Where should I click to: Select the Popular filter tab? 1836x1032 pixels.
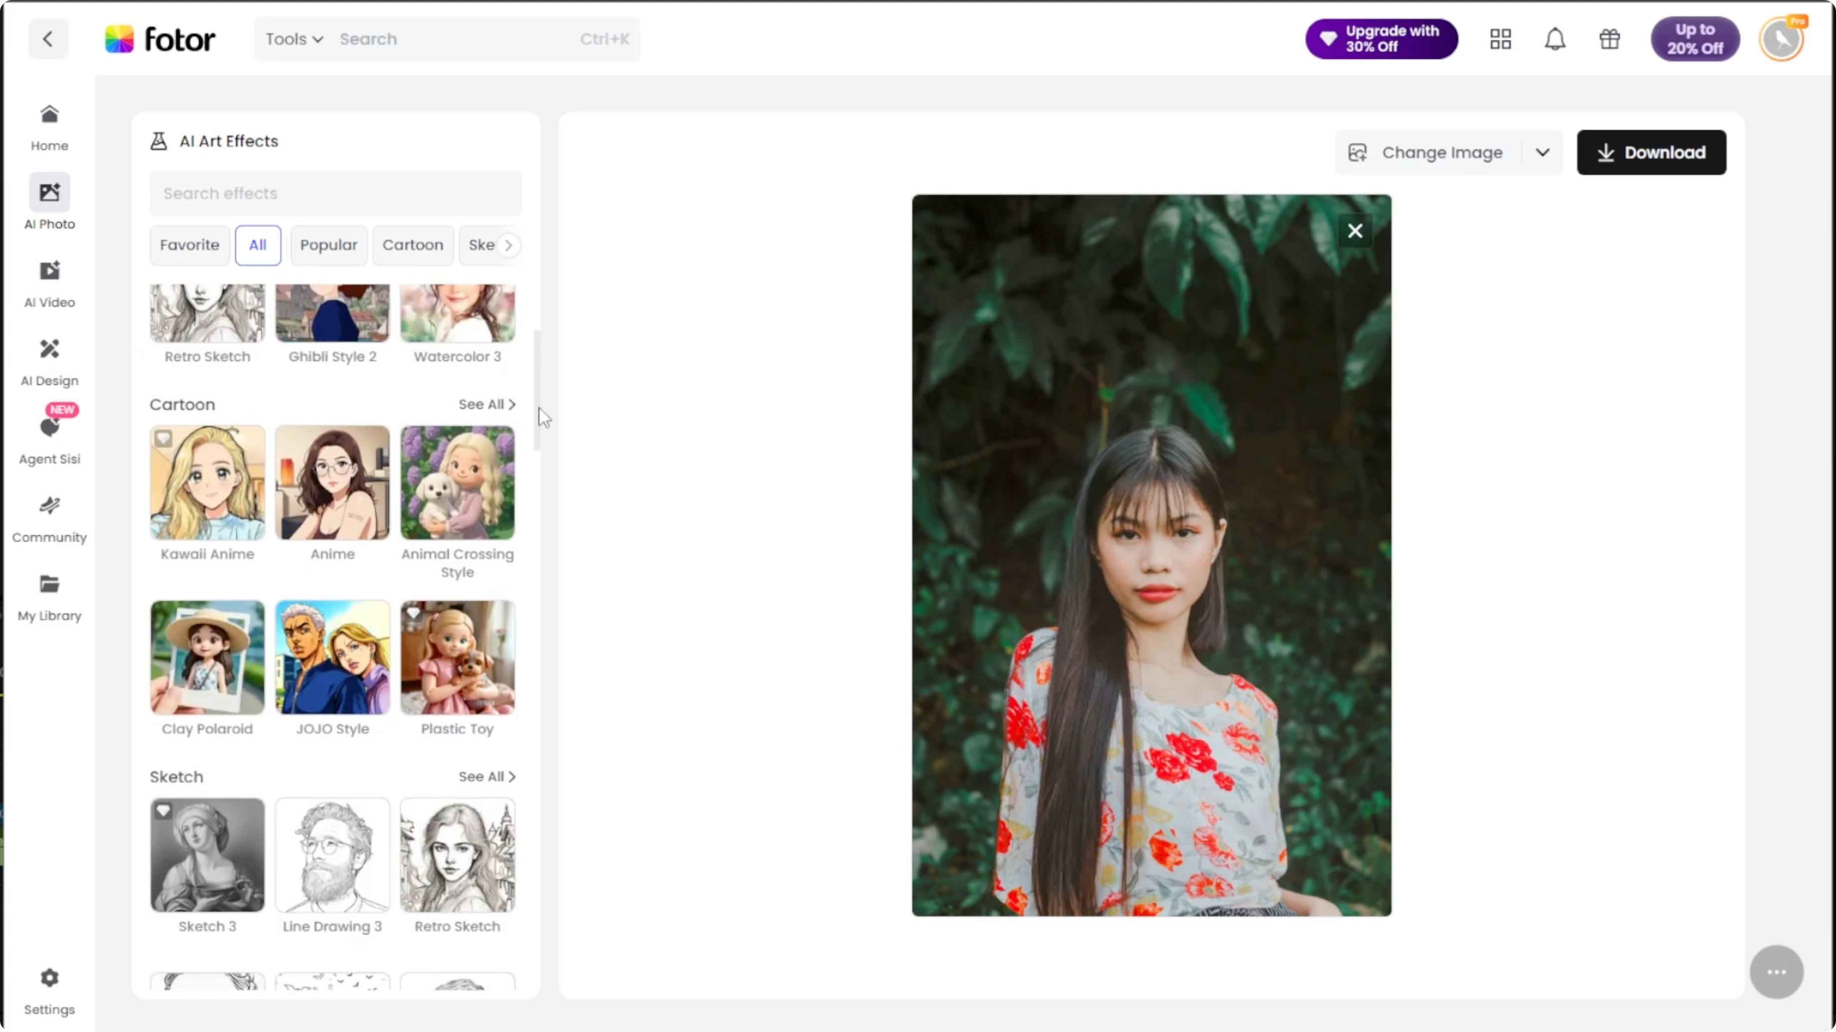[x=329, y=245]
